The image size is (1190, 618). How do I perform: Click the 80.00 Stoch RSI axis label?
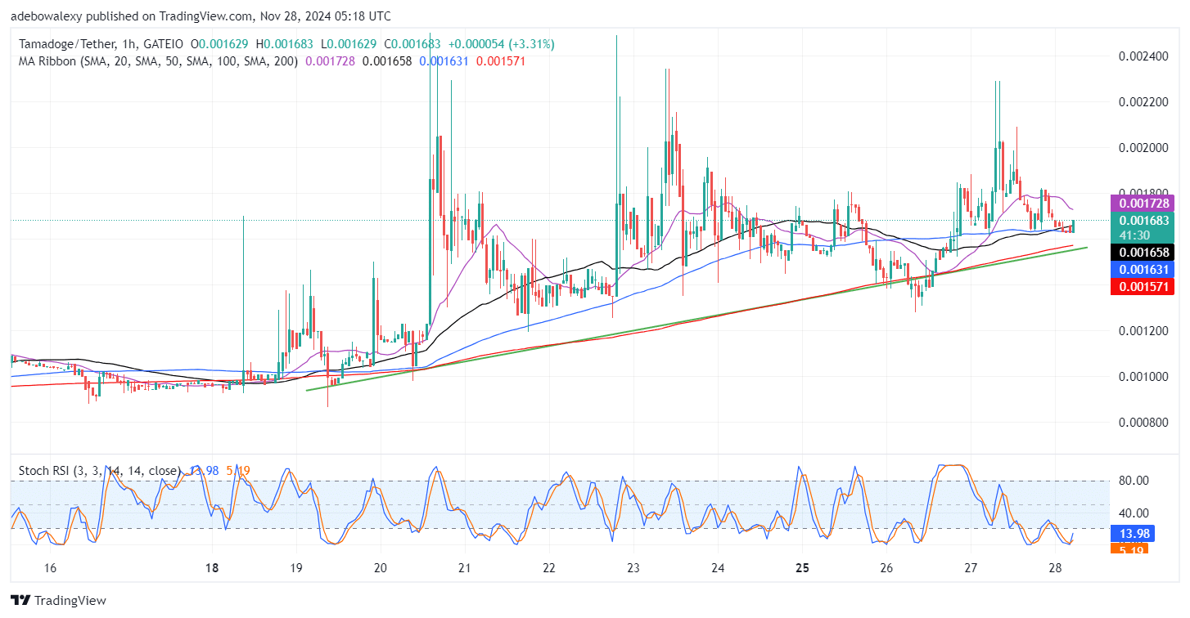(x=1134, y=481)
